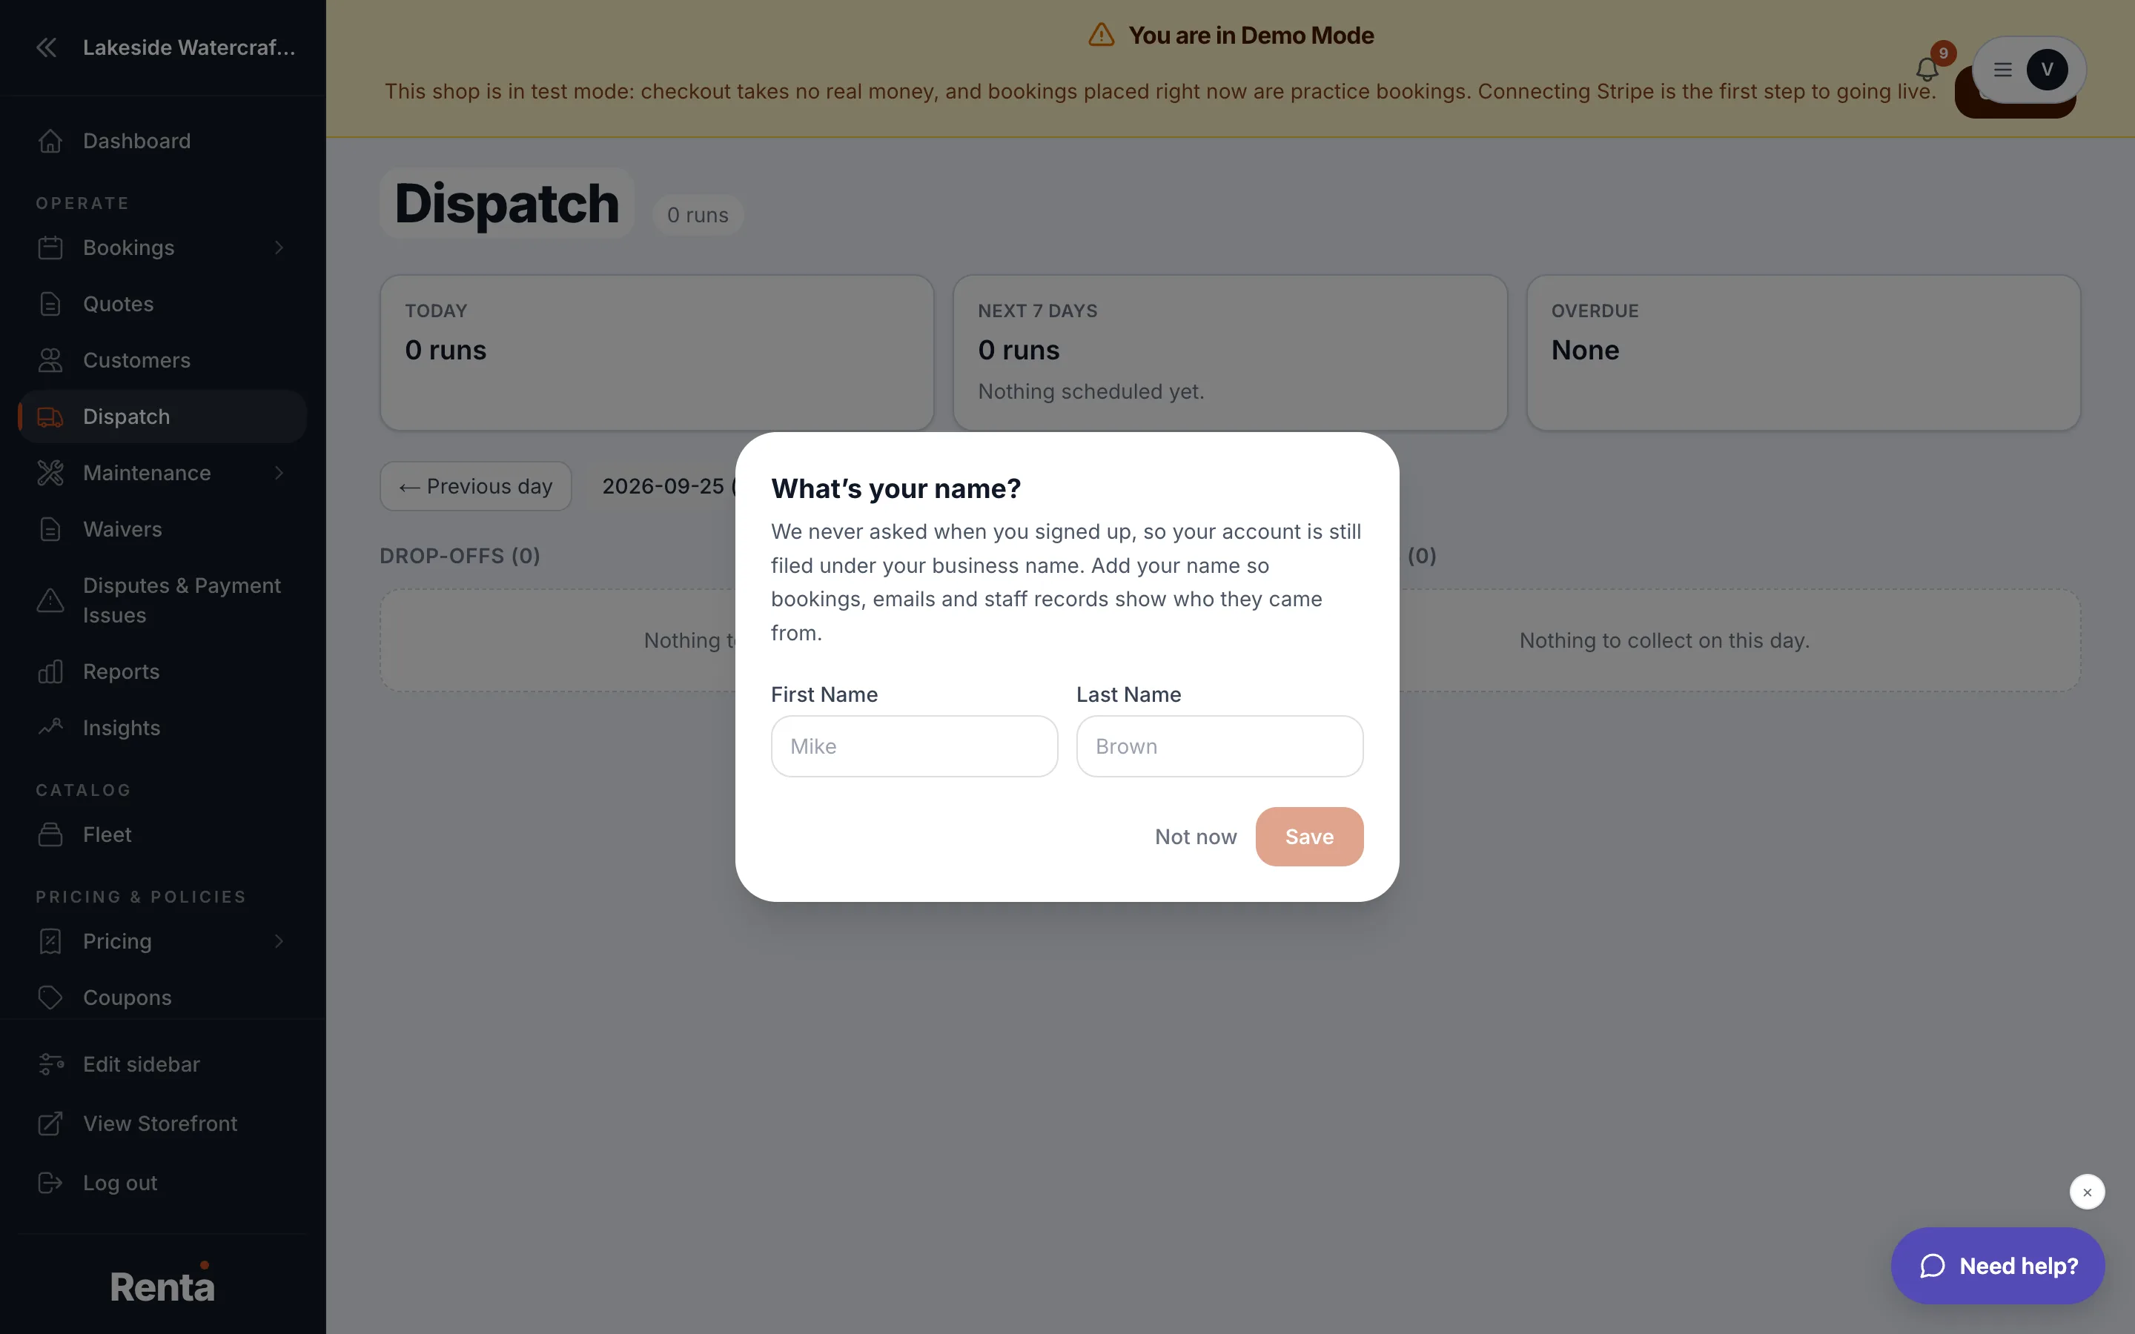Click the Waivers file icon

tap(50, 529)
